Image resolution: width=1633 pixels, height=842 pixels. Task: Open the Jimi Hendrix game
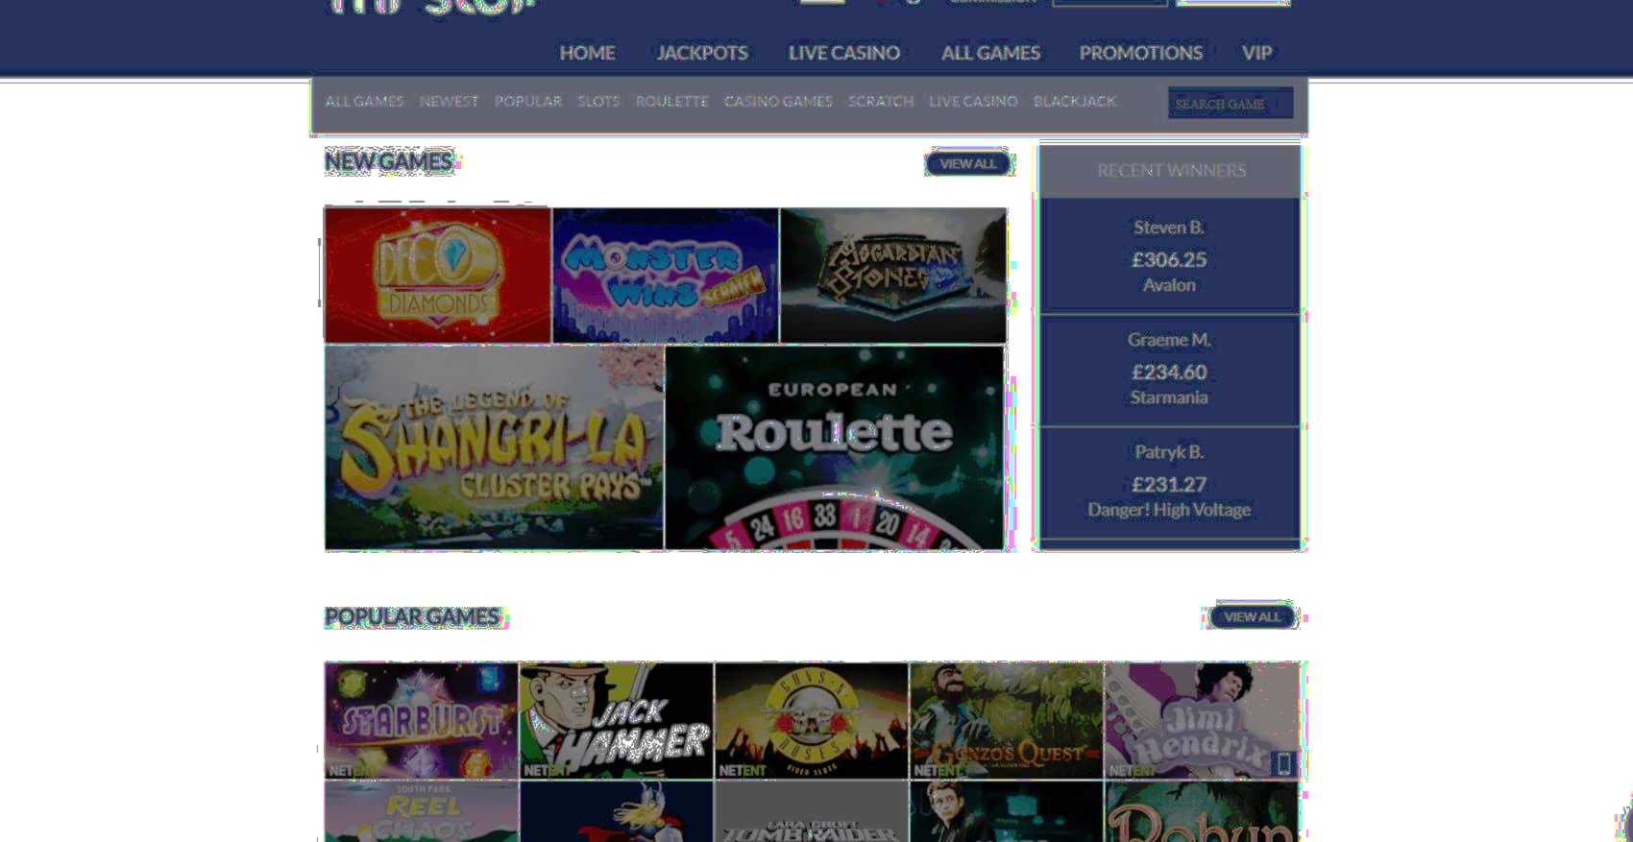(x=1202, y=720)
